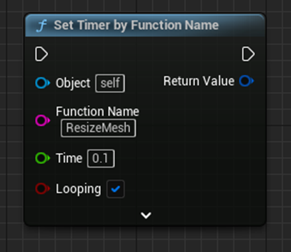
Task: Click the Function Name label
Action: (x=97, y=112)
